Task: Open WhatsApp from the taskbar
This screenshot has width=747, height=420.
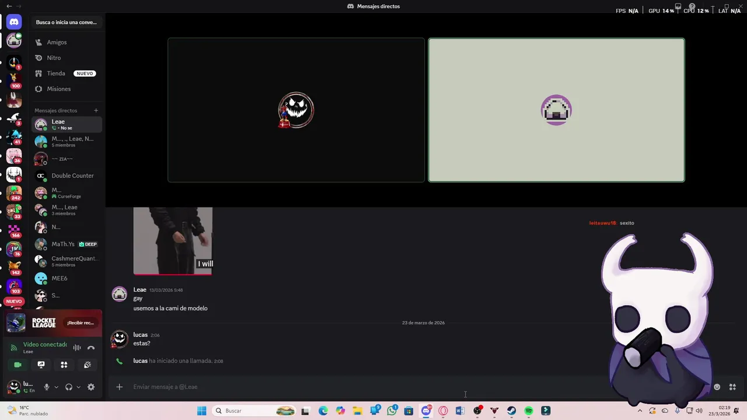Action: (392, 411)
